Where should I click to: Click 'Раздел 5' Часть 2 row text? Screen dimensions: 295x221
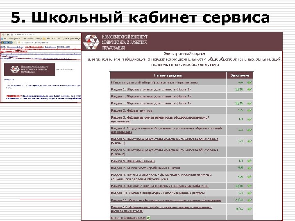click(164, 152)
